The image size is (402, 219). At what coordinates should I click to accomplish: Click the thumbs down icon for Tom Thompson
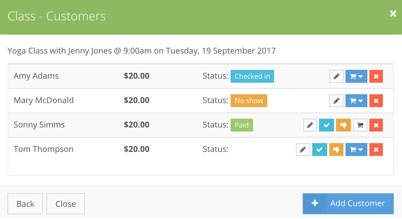pyautogui.click(x=336, y=150)
